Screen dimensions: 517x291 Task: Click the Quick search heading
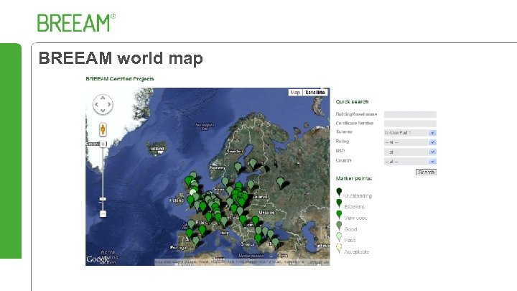coord(352,101)
